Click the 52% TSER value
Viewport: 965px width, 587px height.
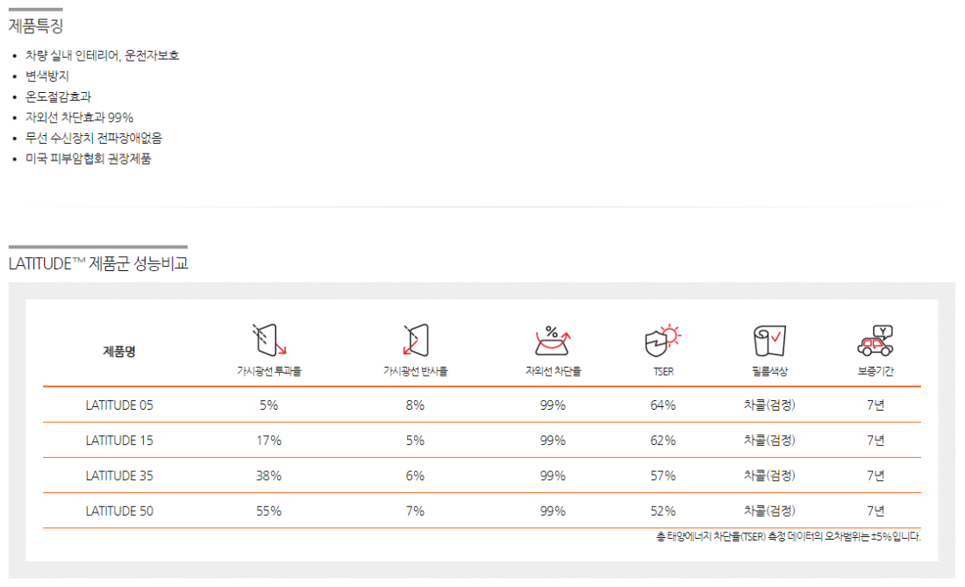[x=663, y=512]
